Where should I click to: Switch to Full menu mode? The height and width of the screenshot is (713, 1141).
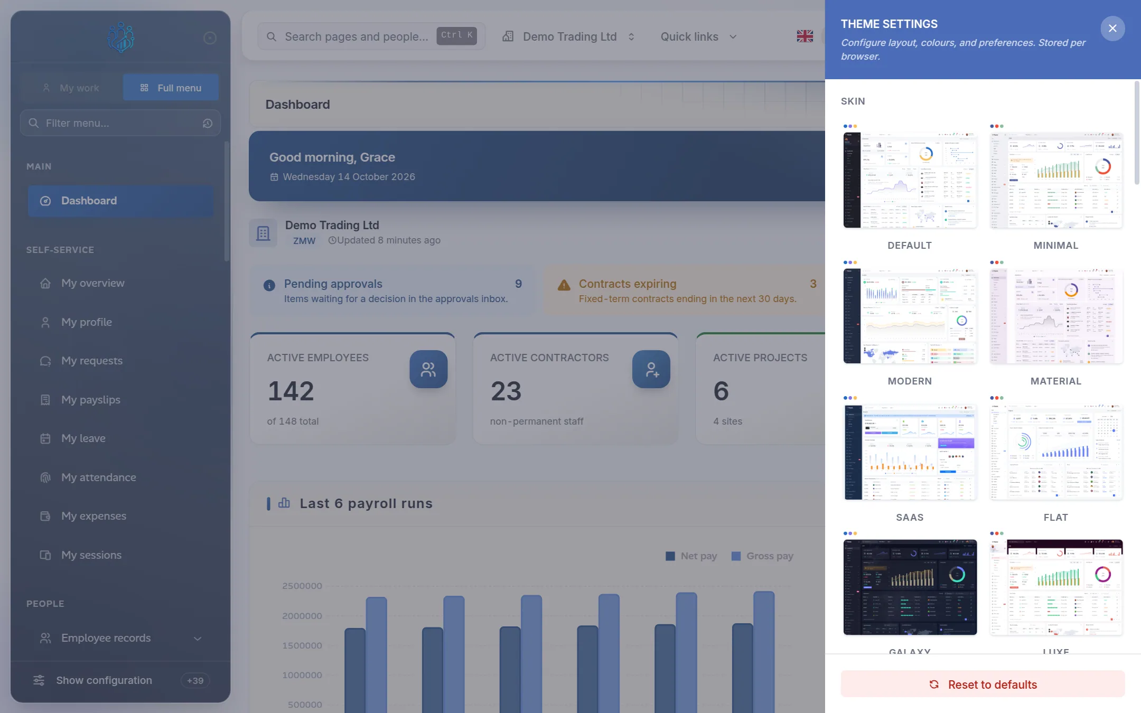coord(171,88)
